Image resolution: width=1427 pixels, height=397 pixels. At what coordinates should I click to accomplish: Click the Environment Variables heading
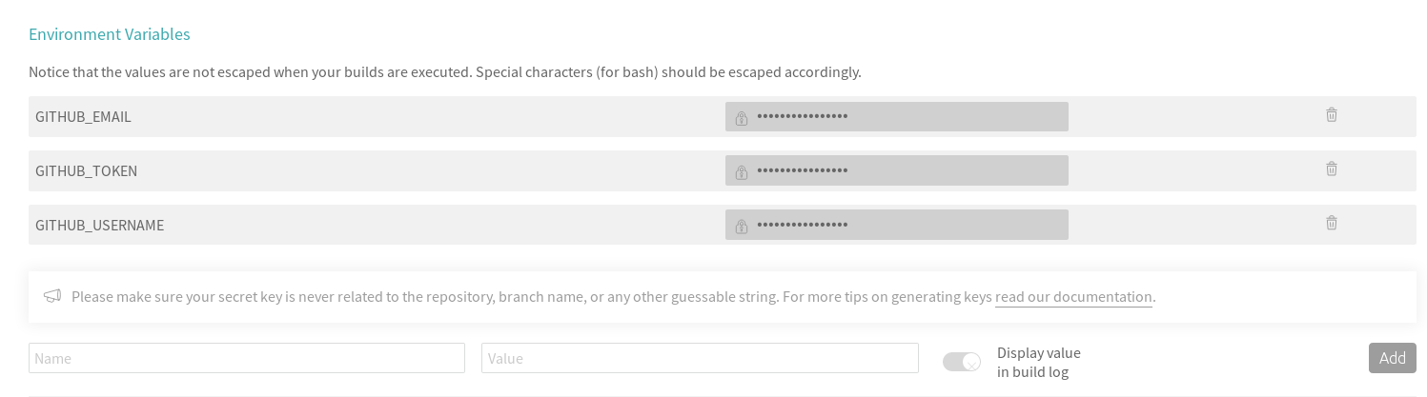click(x=110, y=34)
